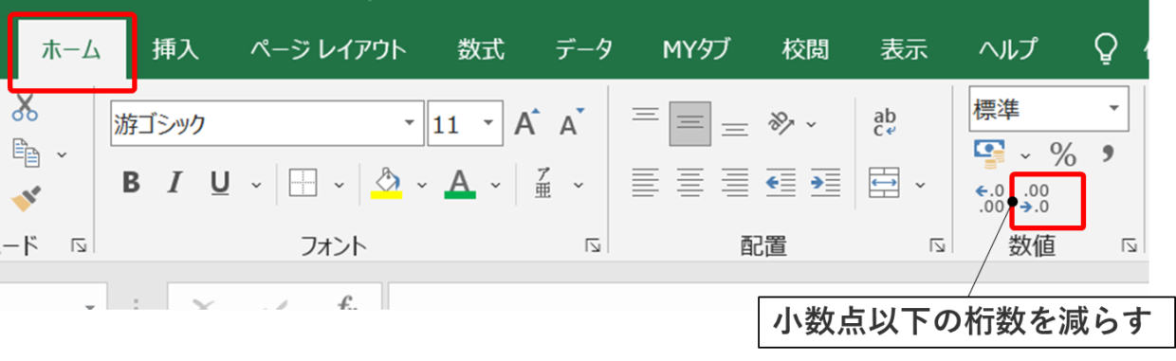This screenshot has height=361, width=1176.
Task: Toggle Bold formatting
Action: pos(131,183)
